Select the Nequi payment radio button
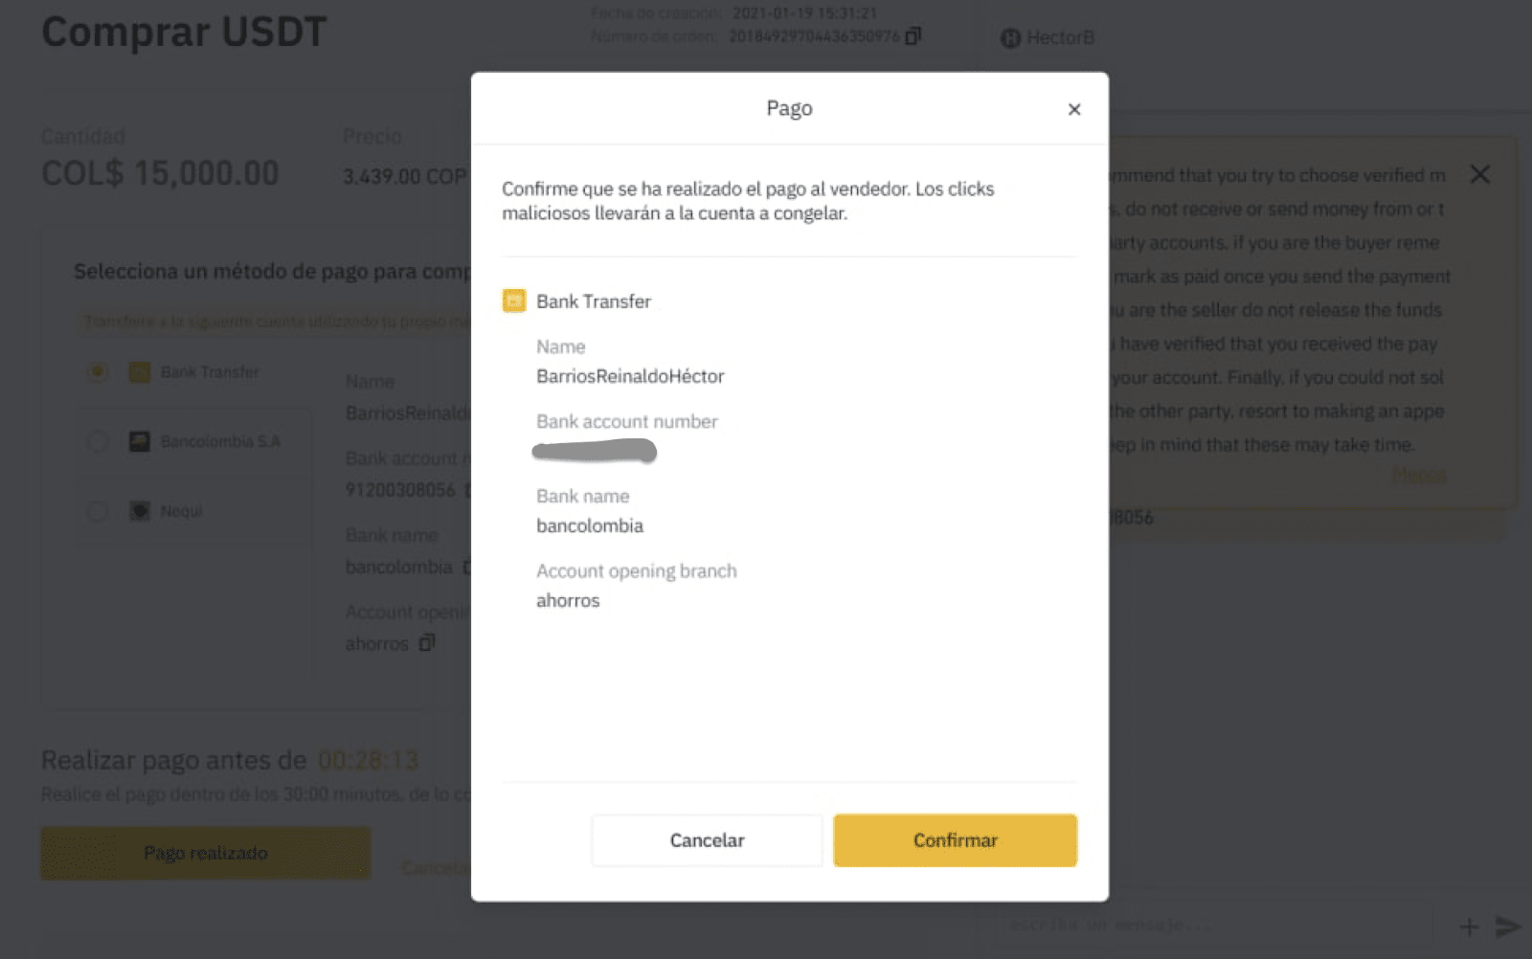This screenshot has width=1532, height=959. tap(97, 511)
